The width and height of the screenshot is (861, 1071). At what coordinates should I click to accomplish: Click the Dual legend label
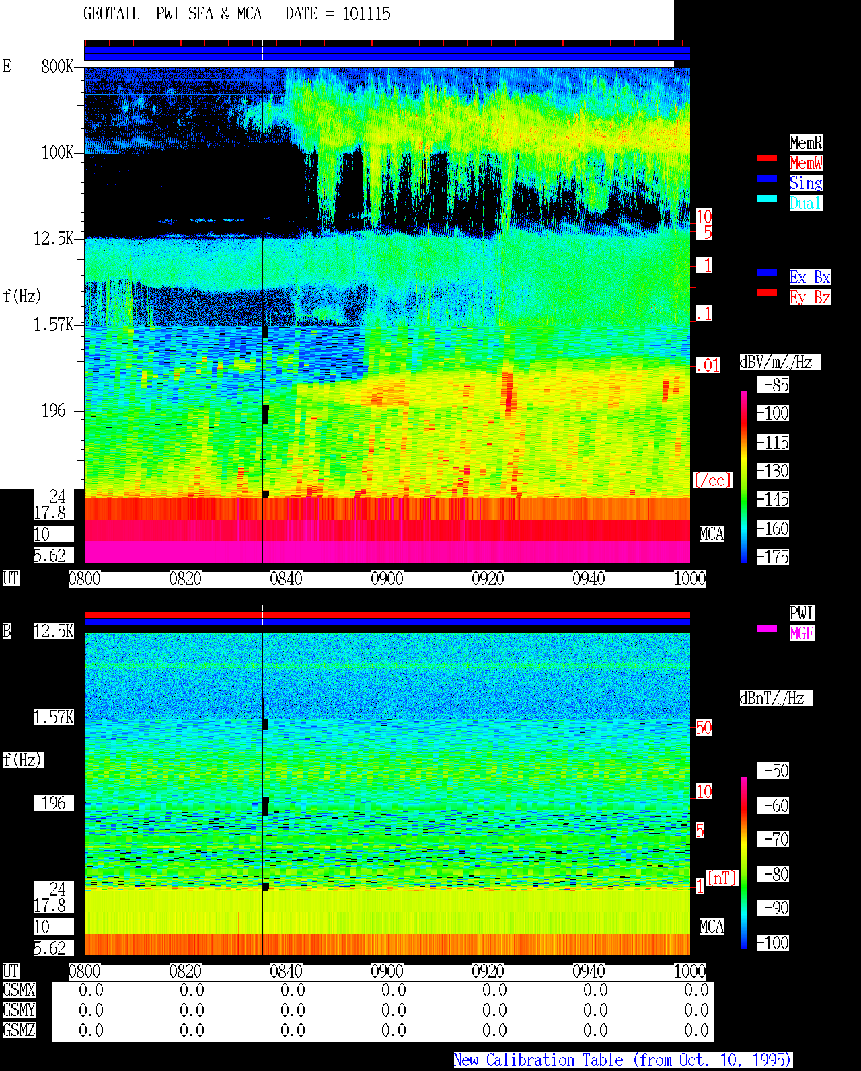[806, 203]
